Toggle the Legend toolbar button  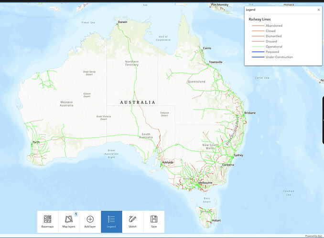[x=111, y=221]
